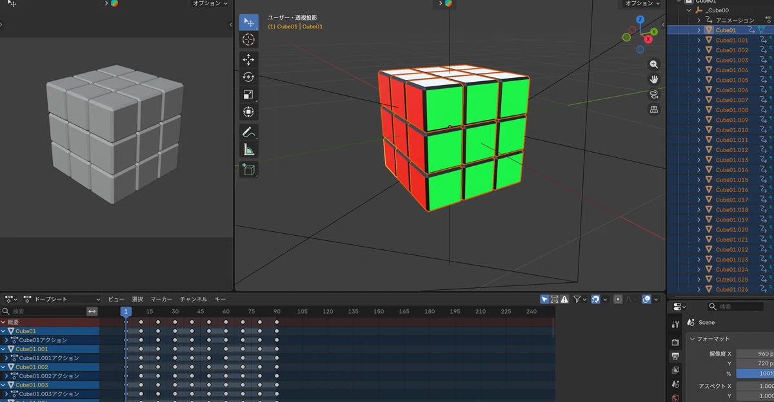Expand Cube01アクション channel
Screen dimensions: 774x402
point(6,340)
